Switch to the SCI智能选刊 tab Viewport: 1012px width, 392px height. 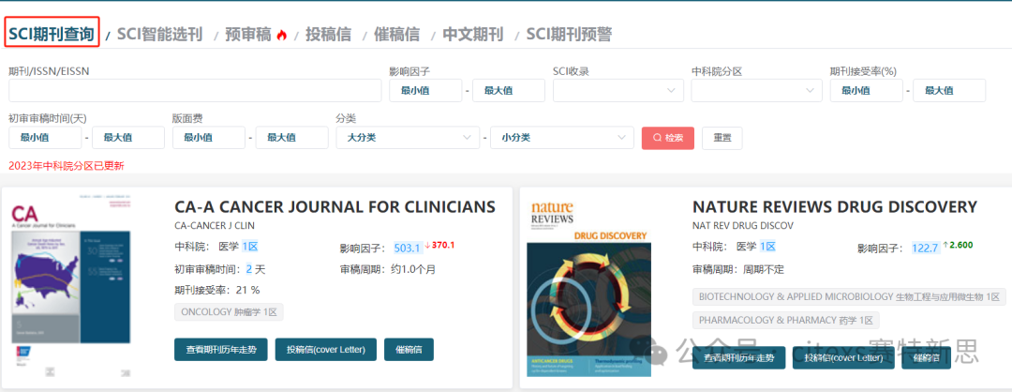click(x=159, y=34)
